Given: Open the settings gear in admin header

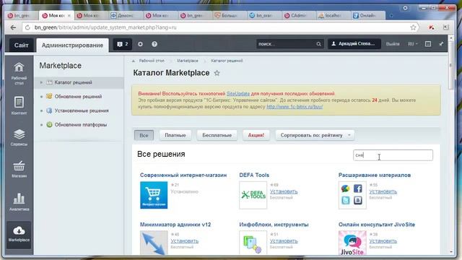Looking at the screenshot, I should (x=140, y=44).
